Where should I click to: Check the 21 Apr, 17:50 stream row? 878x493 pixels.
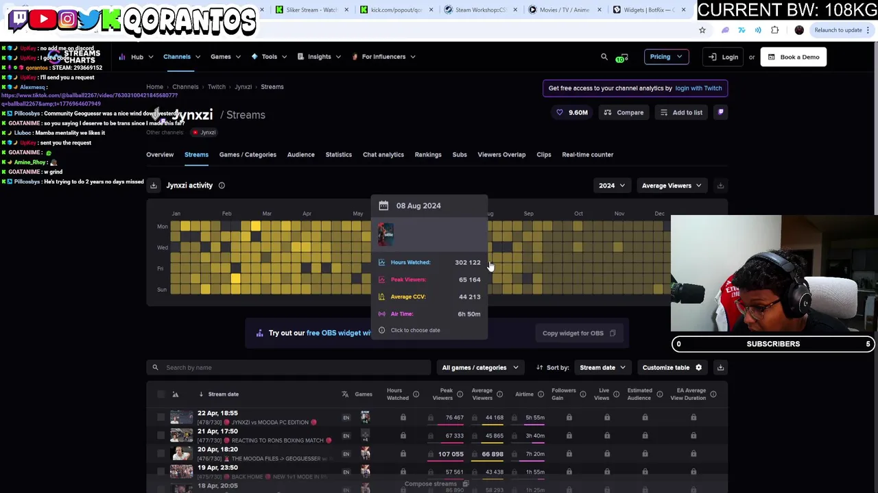(x=161, y=436)
